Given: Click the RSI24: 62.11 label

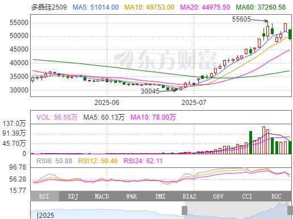Looking at the screenshot, I should (143, 161).
